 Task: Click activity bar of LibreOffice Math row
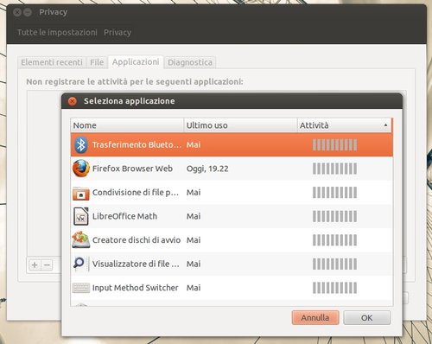click(334, 216)
